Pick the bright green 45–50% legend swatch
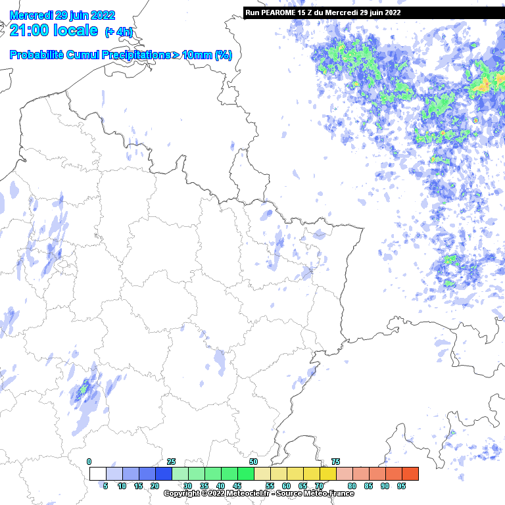Screen dimensions: 505x505 click(246, 473)
